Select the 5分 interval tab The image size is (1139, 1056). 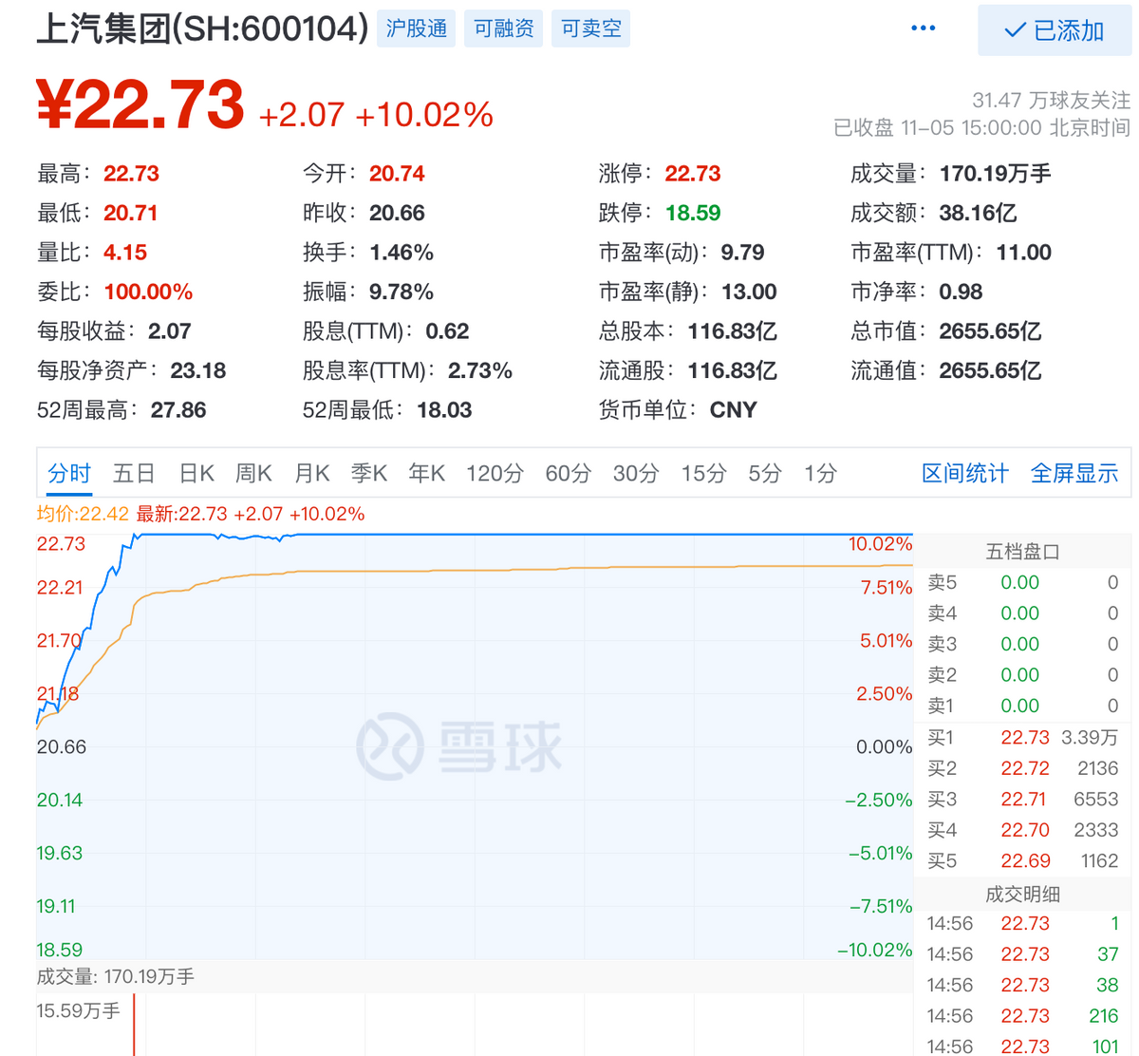click(764, 473)
